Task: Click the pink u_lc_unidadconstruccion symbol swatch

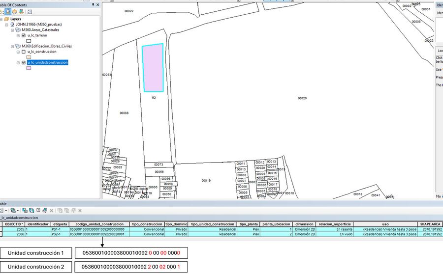Action: pyautogui.click(x=29, y=68)
